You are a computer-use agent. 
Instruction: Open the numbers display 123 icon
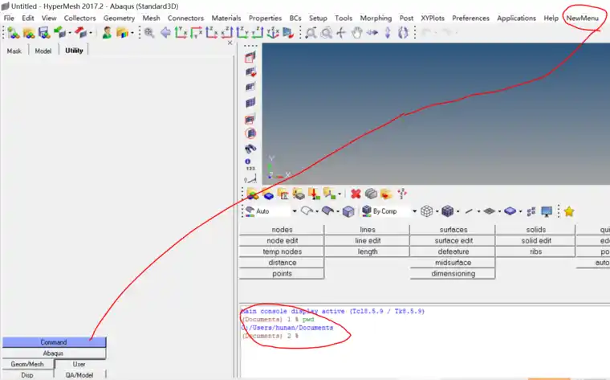point(250,165)
